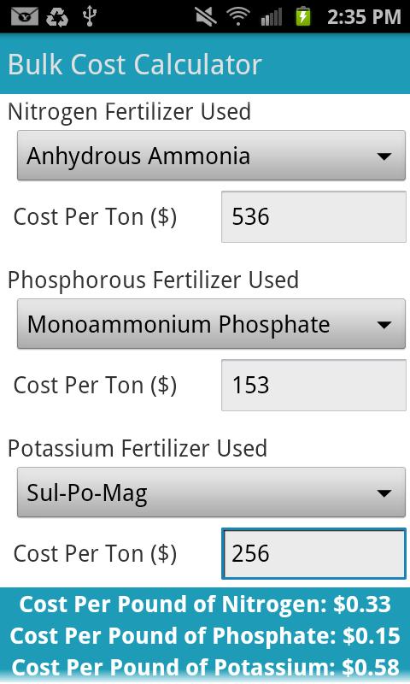Screen dimensions: 410x684
Task: Tap the Cost Per Pound of Potassium result
Action: tap(205, 668)
